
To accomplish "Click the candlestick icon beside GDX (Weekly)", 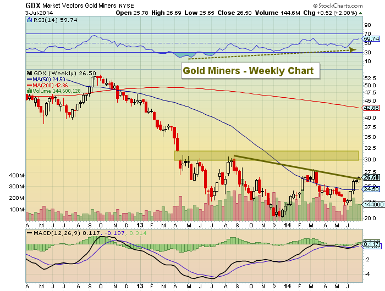I will click(30, 74).
